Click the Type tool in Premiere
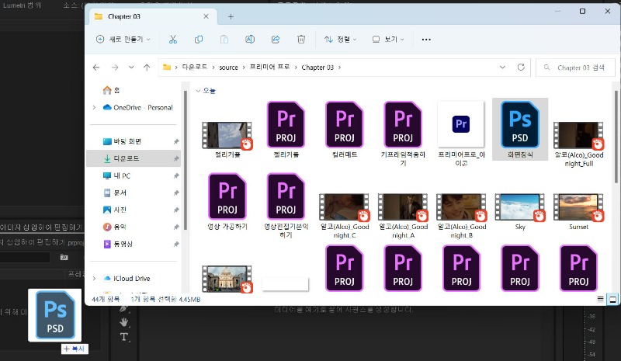The image size is (621, 361). coord(124,337)
